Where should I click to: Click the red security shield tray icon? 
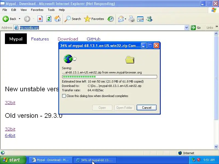[198, 160]
